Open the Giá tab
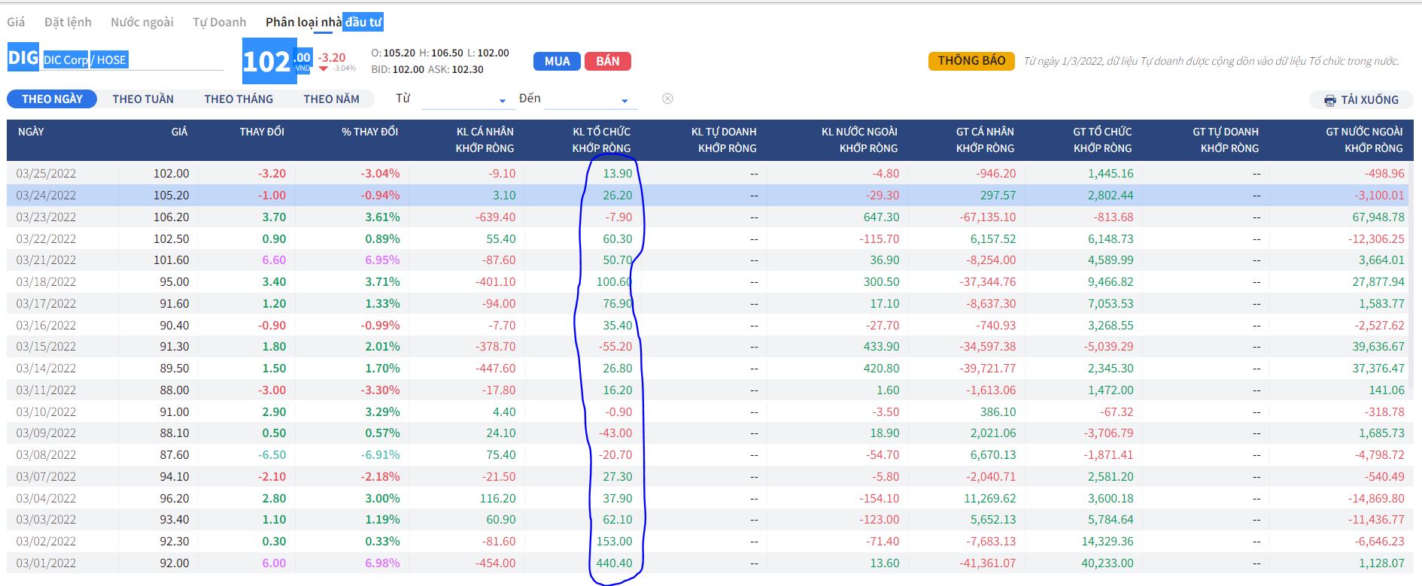 click(16, 22)
